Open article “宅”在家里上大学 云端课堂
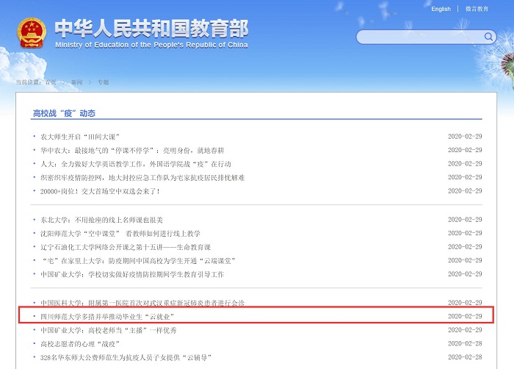 [x=138, y=261]
